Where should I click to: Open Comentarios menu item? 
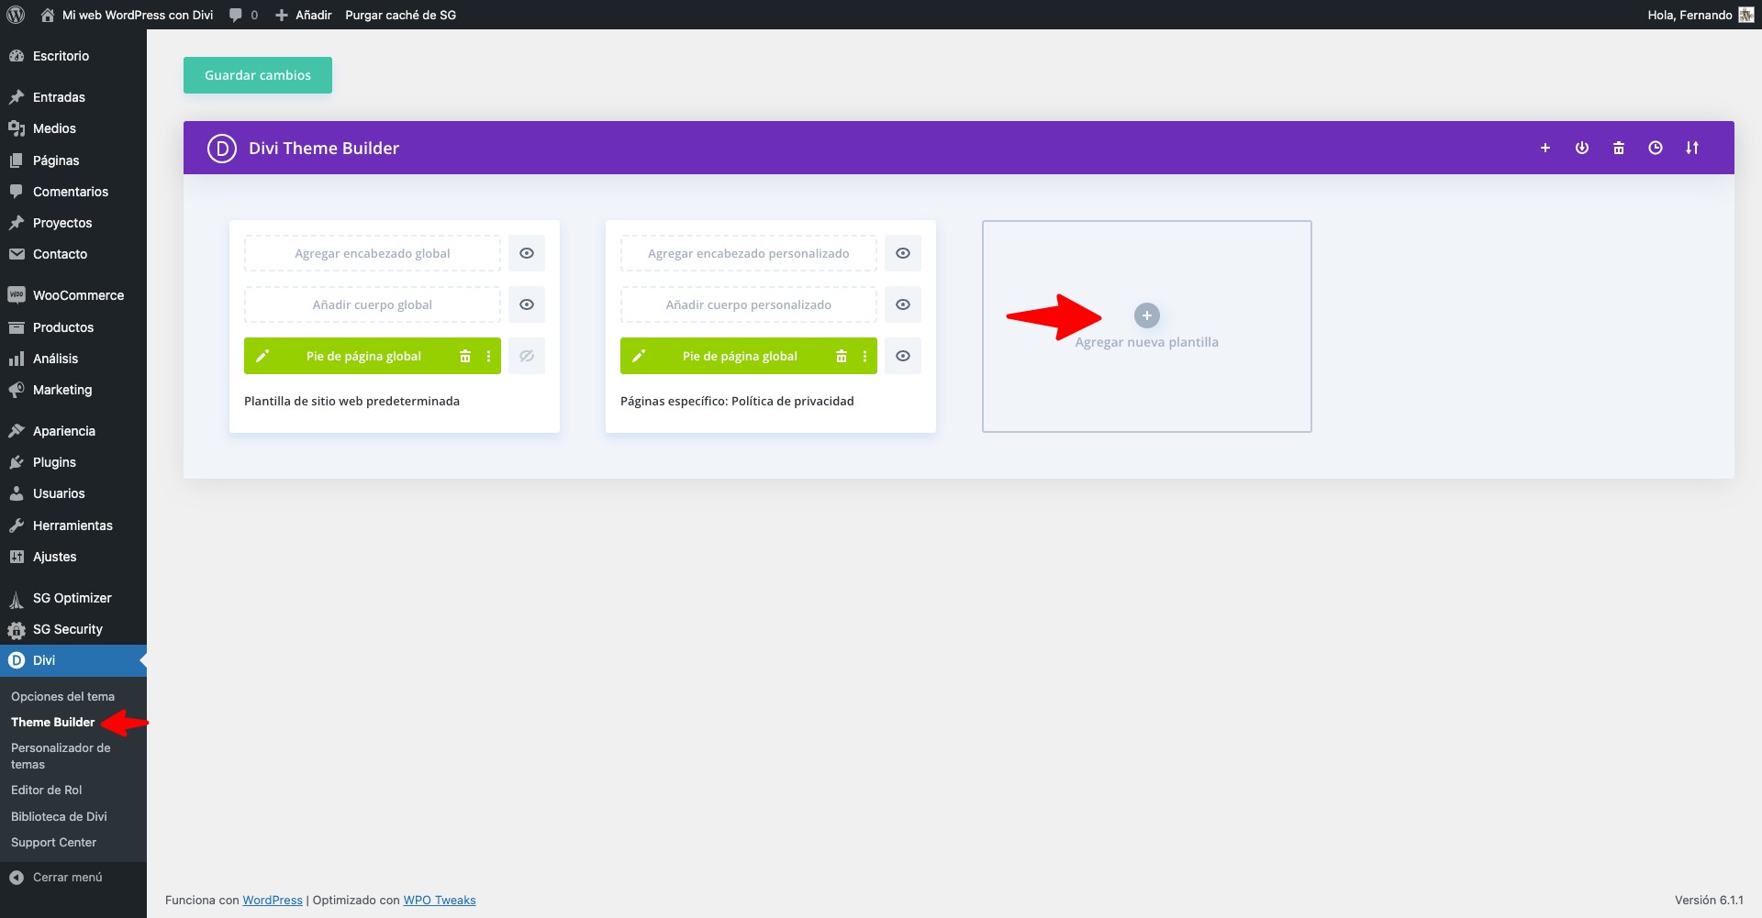click(x=73, y=192)
